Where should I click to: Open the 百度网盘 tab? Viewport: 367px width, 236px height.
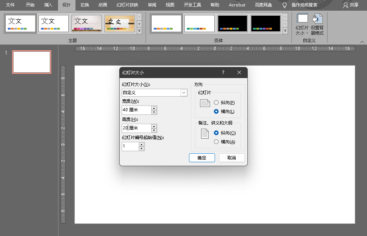click(x=263, y=5)
